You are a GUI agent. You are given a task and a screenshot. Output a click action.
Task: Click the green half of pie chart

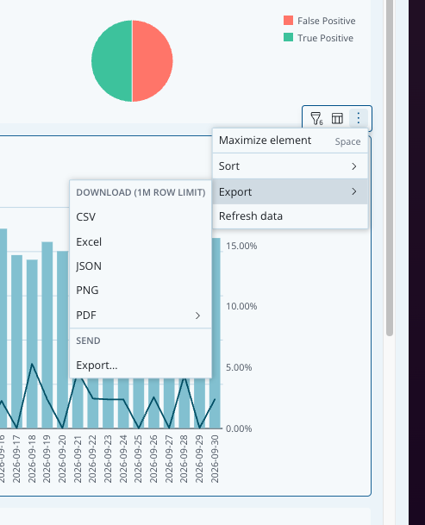[111, 61]
